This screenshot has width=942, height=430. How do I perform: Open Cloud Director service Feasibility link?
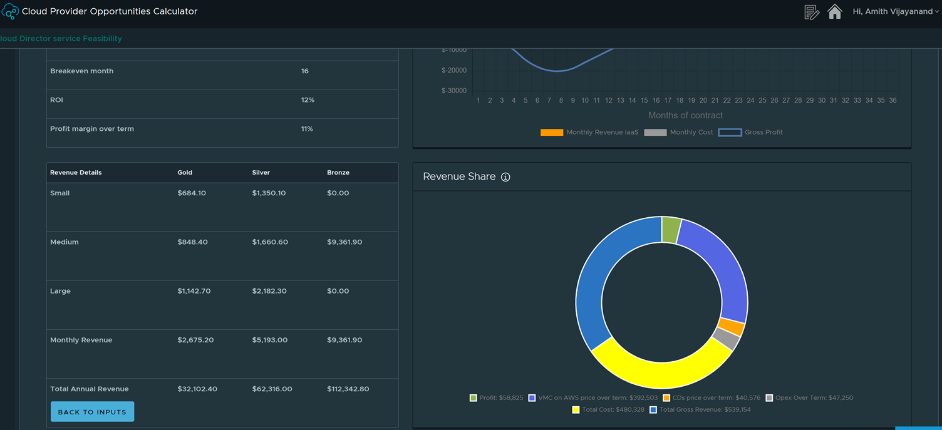pos(61,39)
